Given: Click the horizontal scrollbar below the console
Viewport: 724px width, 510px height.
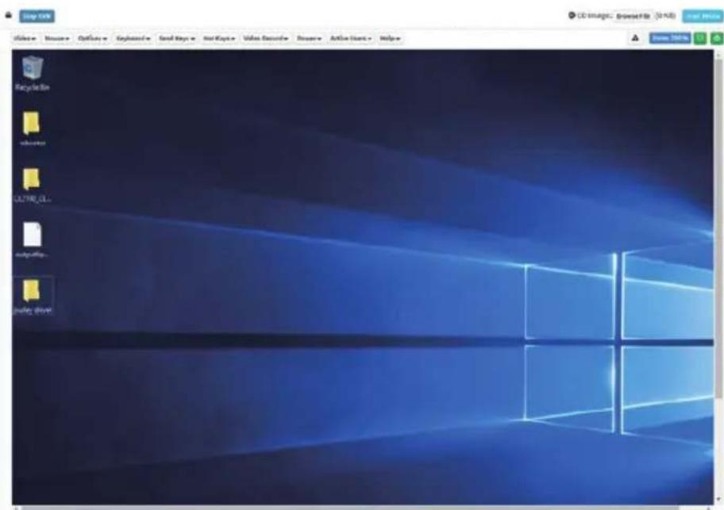Looking at the screenshot, I should coord(349,508).
